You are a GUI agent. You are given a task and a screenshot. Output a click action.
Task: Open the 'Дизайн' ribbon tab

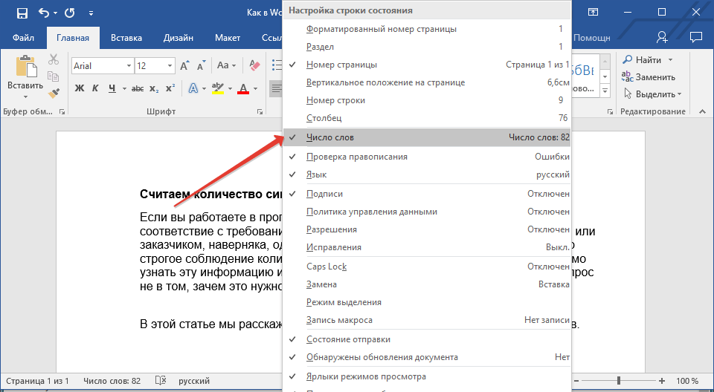pyautogui.click(x=178, y=38)
